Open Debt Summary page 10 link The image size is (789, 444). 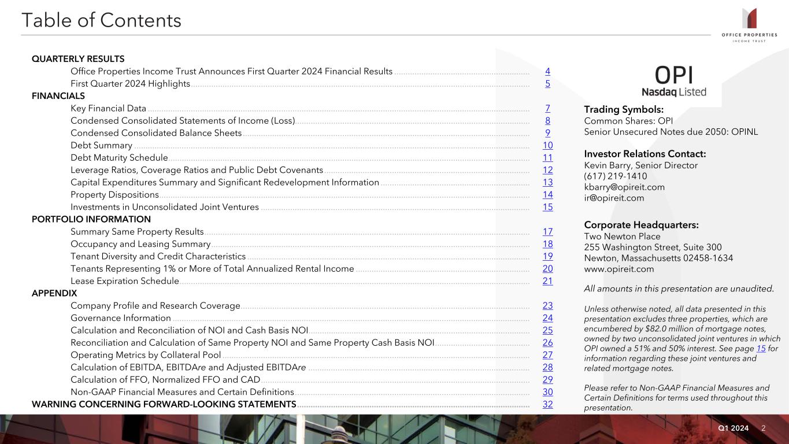tap(547, 146)
